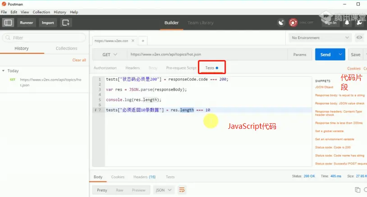Open request Tests tab
This screenshot has width=367, height=197.
[x=212, y=68]
